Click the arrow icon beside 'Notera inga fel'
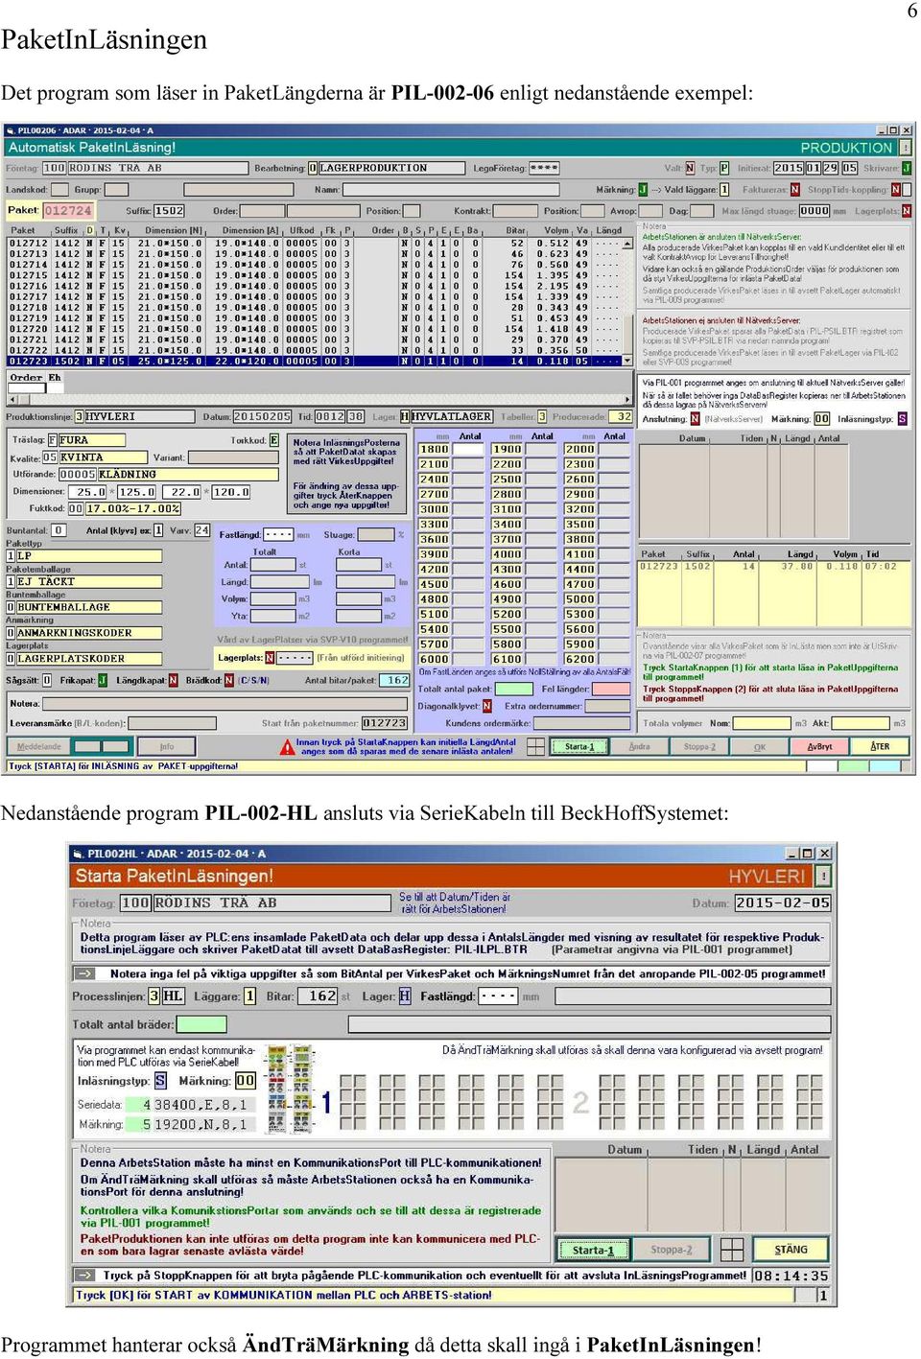 85,972
